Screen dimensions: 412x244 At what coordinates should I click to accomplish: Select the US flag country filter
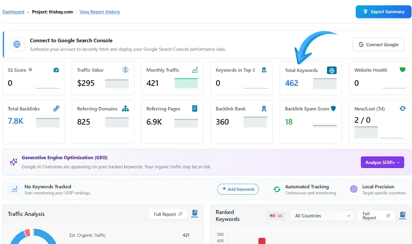pos(276,216)
